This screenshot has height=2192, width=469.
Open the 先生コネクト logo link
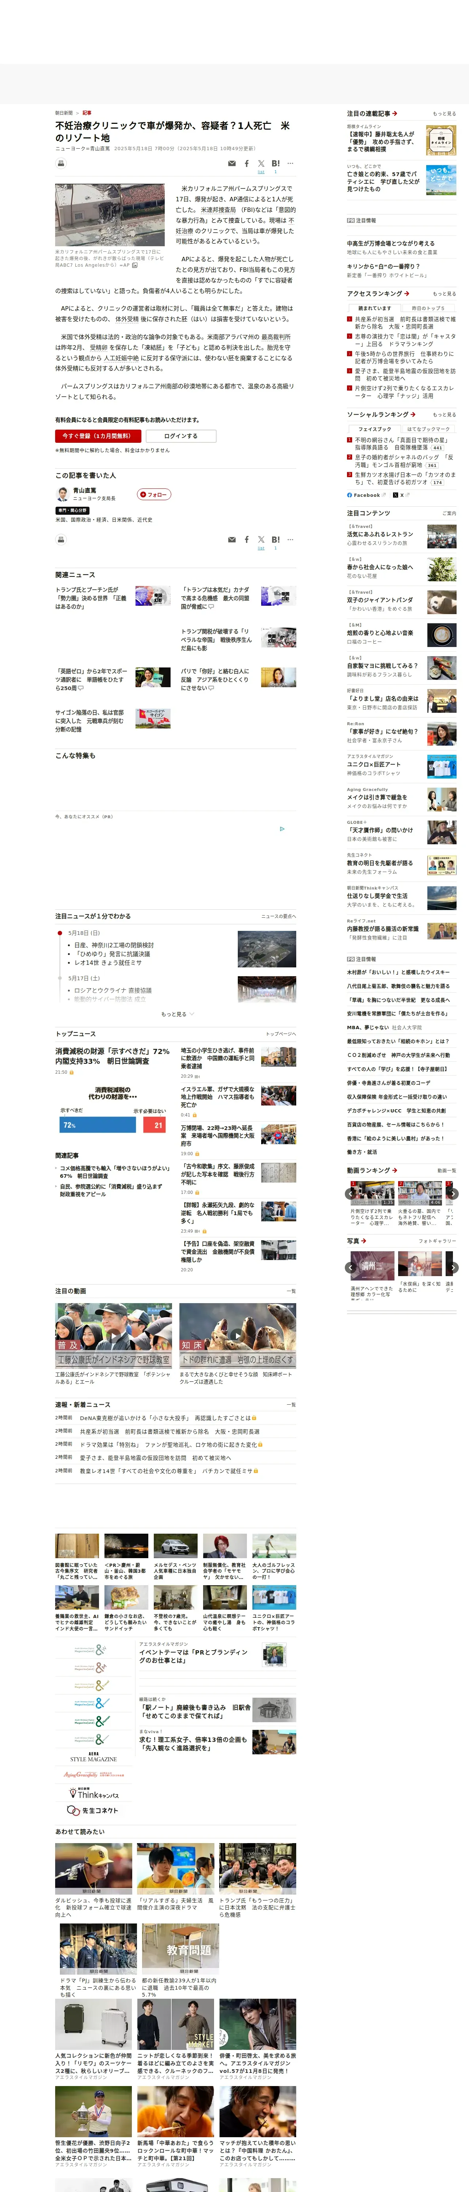coord(94,1811)
